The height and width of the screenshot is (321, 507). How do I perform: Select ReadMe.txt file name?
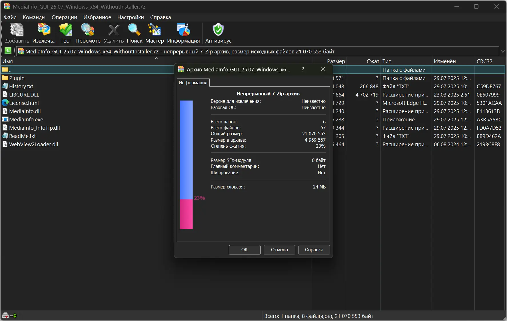click(23, 136)
